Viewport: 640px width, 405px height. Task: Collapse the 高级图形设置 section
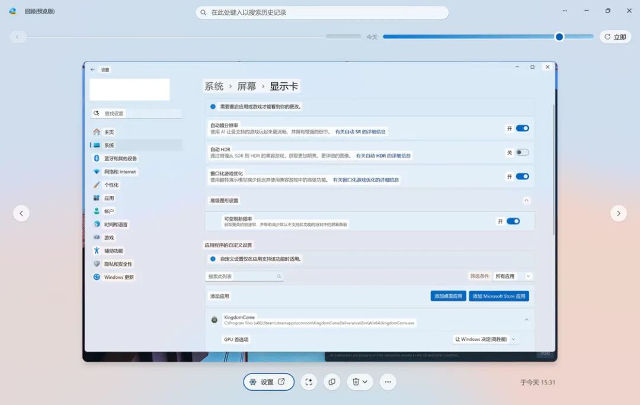coord(526,201)
